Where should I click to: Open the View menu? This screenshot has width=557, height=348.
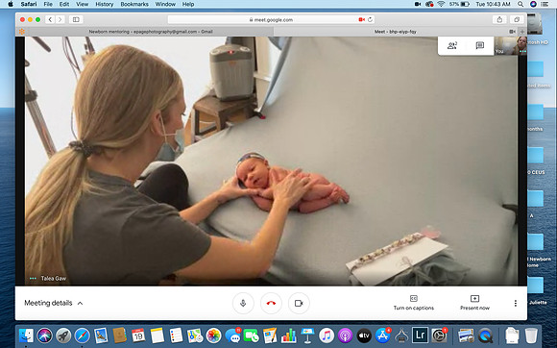(82, 4)
